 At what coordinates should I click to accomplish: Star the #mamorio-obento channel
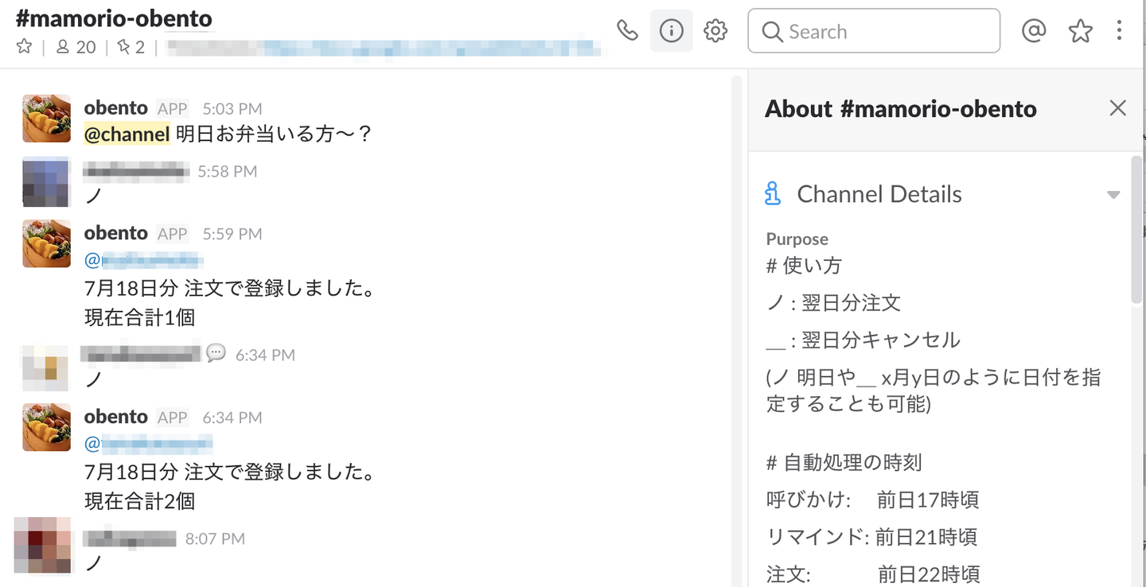(x=24, y=47)
